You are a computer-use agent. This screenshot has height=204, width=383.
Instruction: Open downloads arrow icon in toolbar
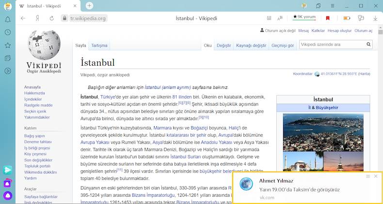tap(375, 18)
